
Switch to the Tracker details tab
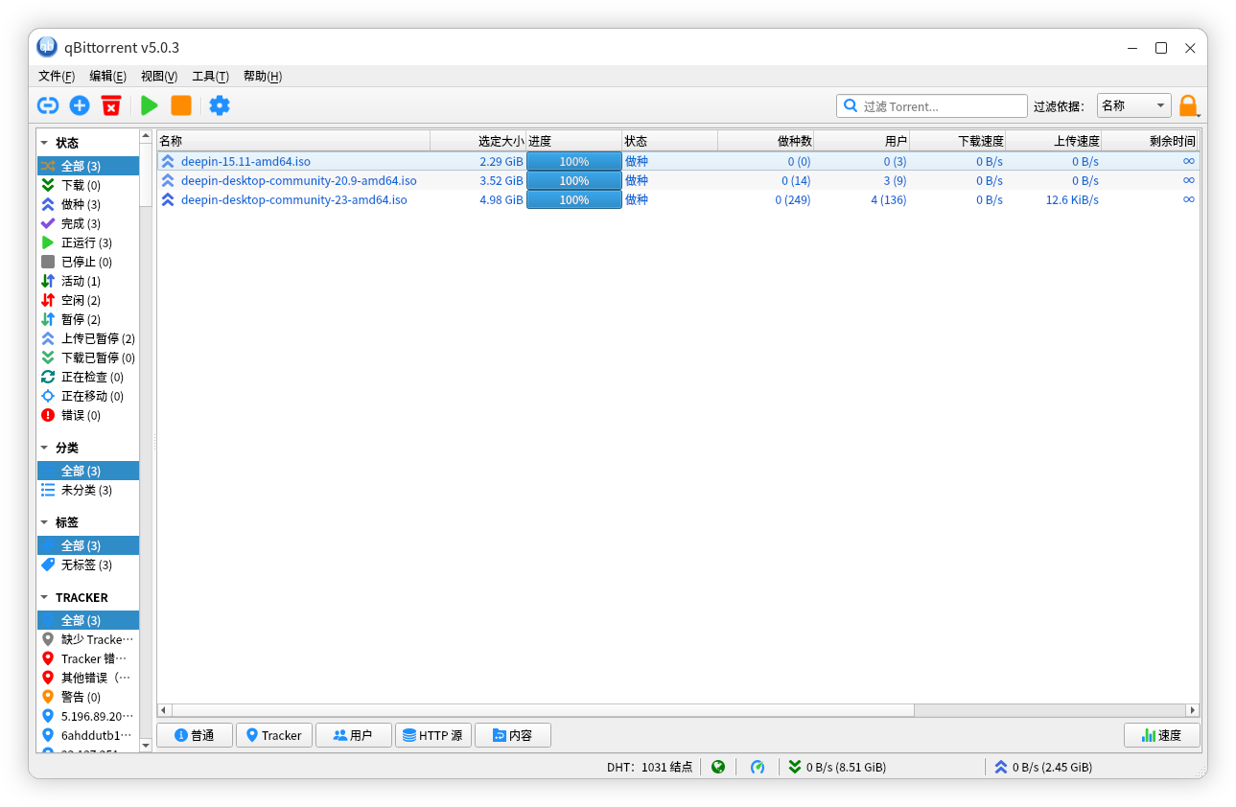tap(274, 735)
